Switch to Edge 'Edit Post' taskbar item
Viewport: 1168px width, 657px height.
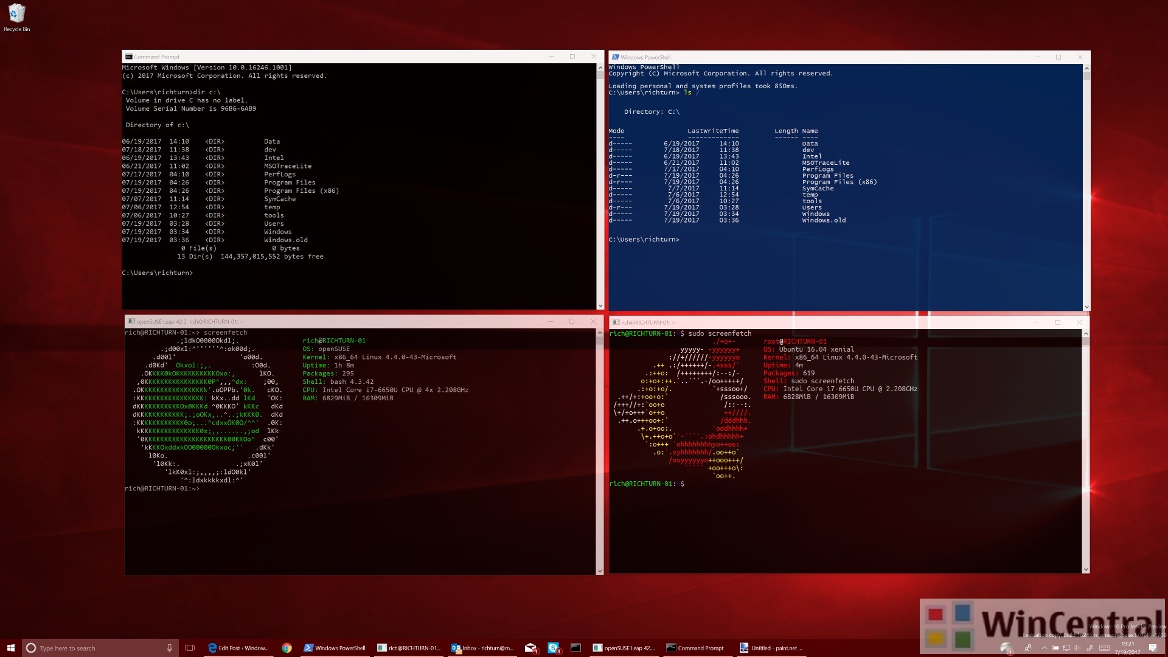[x=238, y=648]
